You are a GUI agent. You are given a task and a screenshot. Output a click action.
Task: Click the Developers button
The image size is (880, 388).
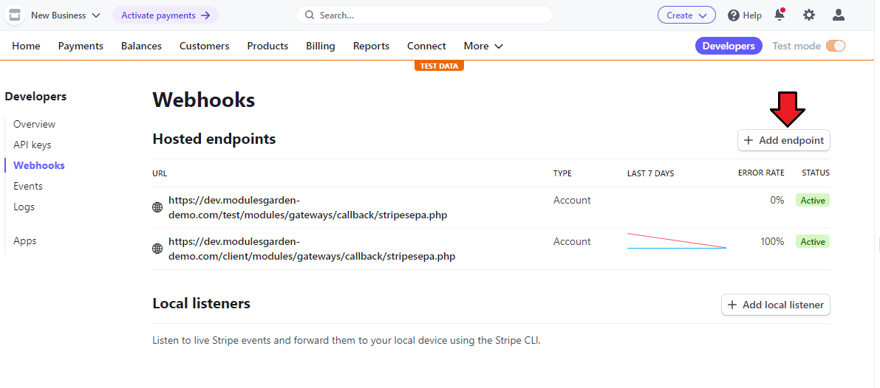point(729,46)
